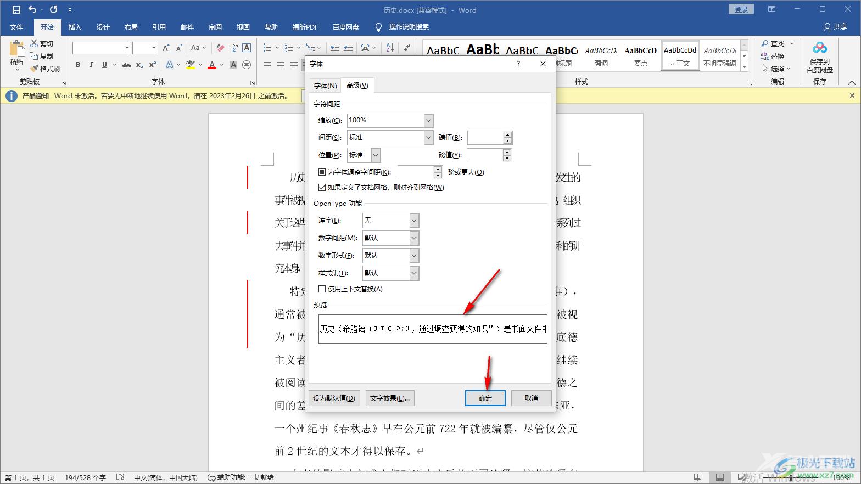
Task: Uncheck snap to document grid checkbox
Action: [x=322, y=188]
